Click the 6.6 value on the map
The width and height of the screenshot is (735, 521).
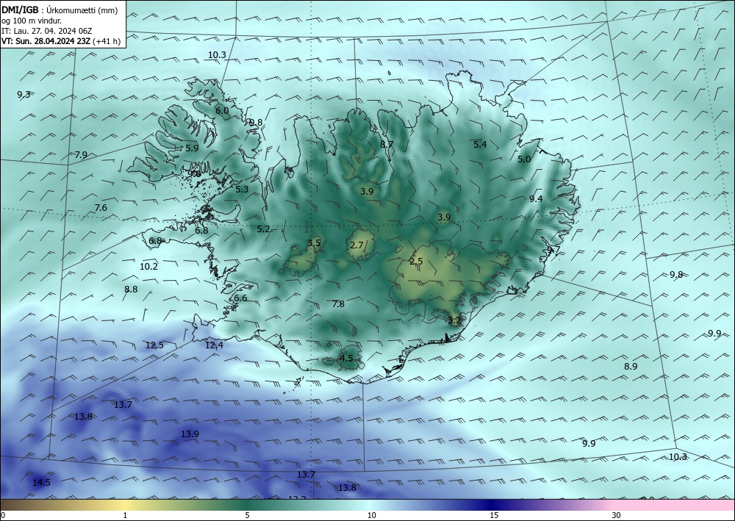pos(240,298)
